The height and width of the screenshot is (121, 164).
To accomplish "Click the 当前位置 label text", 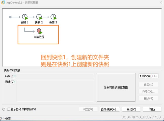I will [x=39, y=37].
